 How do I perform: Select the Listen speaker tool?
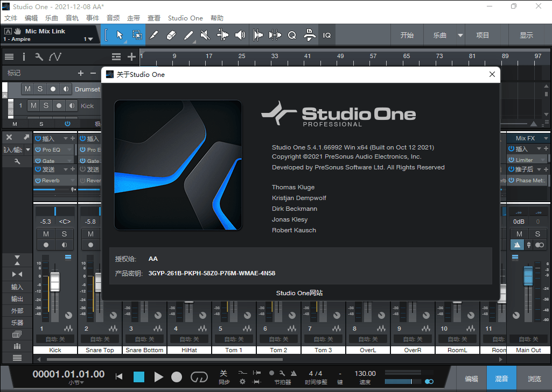240,35
